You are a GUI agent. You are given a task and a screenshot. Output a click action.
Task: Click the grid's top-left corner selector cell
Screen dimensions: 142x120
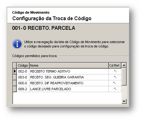coord(15,65)
